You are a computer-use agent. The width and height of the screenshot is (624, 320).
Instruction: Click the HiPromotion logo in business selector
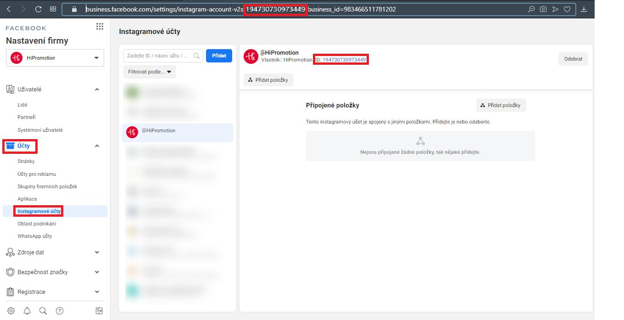pyautogui.click(x=17, y=58)
